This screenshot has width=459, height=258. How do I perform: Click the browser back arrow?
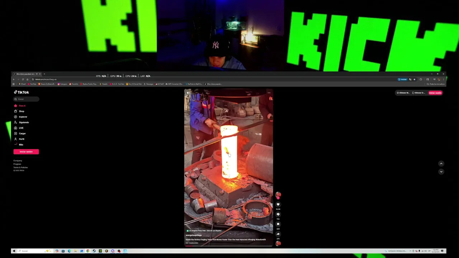click(x=14, y=80)
